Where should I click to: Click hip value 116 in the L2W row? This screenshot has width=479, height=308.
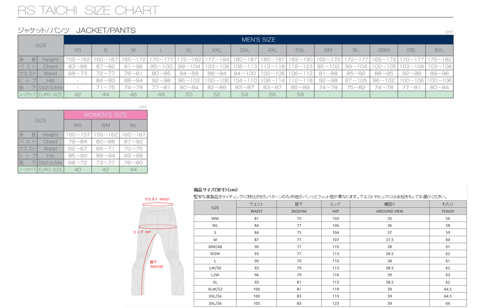click(x=336, y=275)
